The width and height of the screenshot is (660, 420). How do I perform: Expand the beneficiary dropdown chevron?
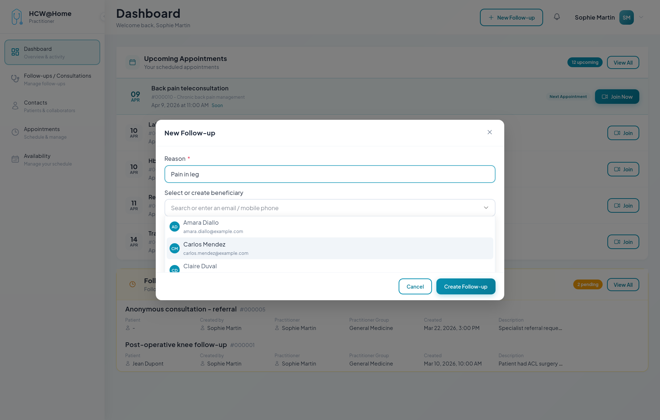[x=486, y=208]
